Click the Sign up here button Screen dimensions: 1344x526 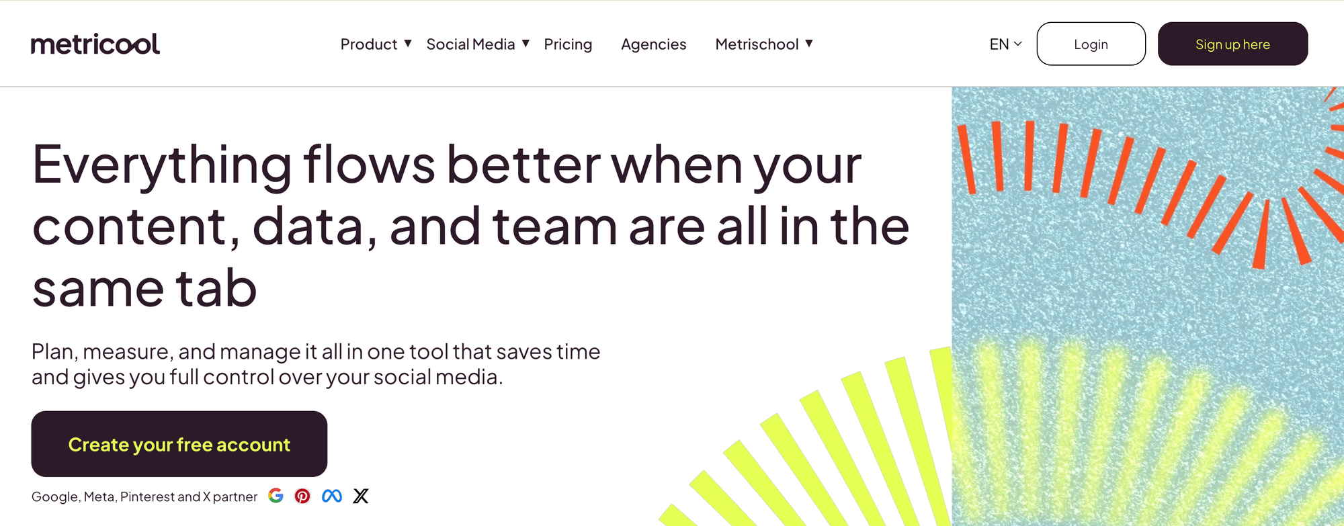pyautogui.click(x=1232, y=44)
